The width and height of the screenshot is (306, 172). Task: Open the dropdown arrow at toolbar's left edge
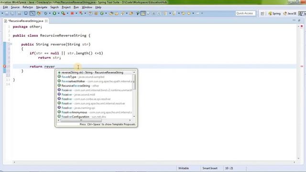[2, 13]
